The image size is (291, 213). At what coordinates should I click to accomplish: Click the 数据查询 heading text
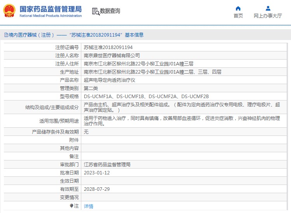tap(110, 11)
